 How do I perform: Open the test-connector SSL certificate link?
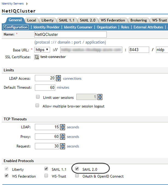[x=53, y=57]
